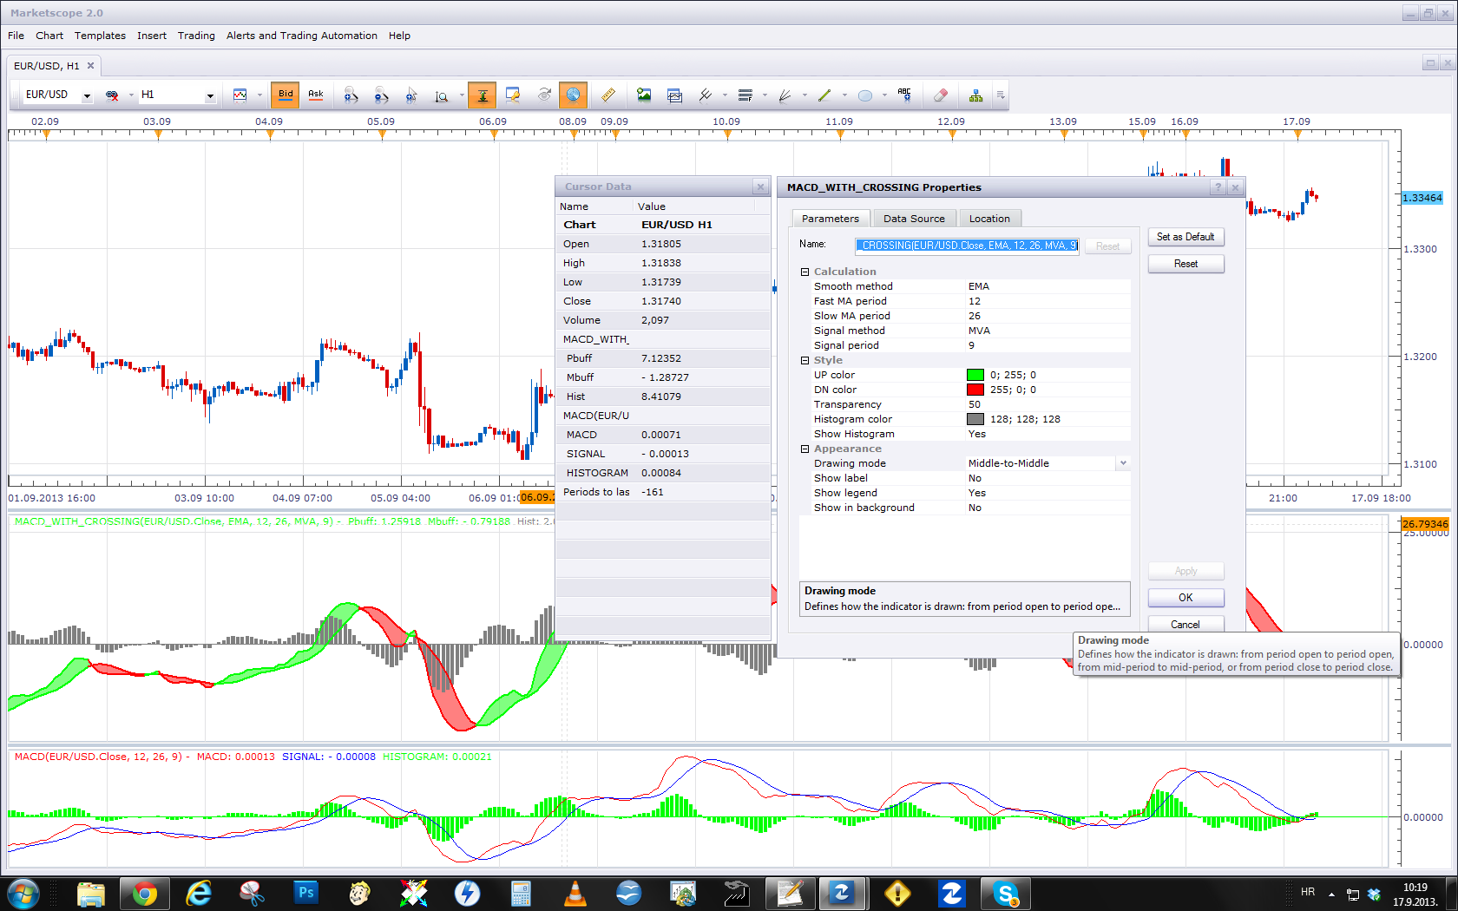Click the green UP color swatch
1458x911 pixels.
(975, 375)
